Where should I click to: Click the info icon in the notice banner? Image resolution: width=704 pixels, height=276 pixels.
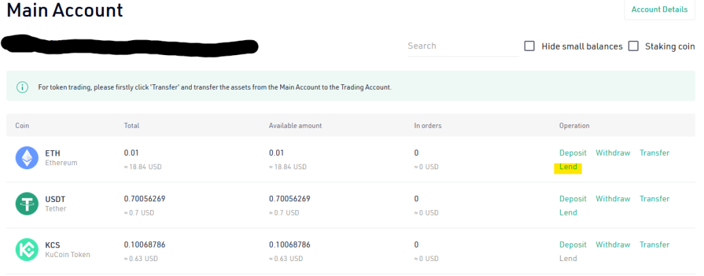[22, 87]
